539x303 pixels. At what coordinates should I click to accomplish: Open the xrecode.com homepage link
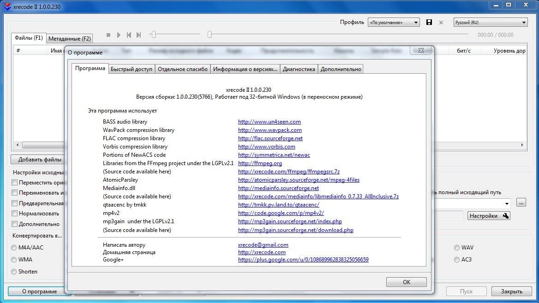click(262, 252)
